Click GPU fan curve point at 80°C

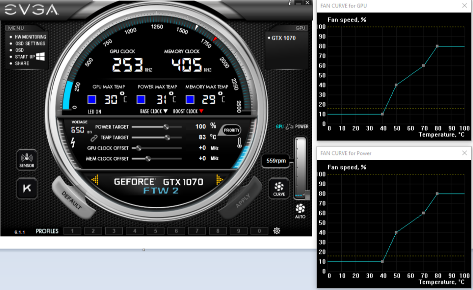(437, 46)
